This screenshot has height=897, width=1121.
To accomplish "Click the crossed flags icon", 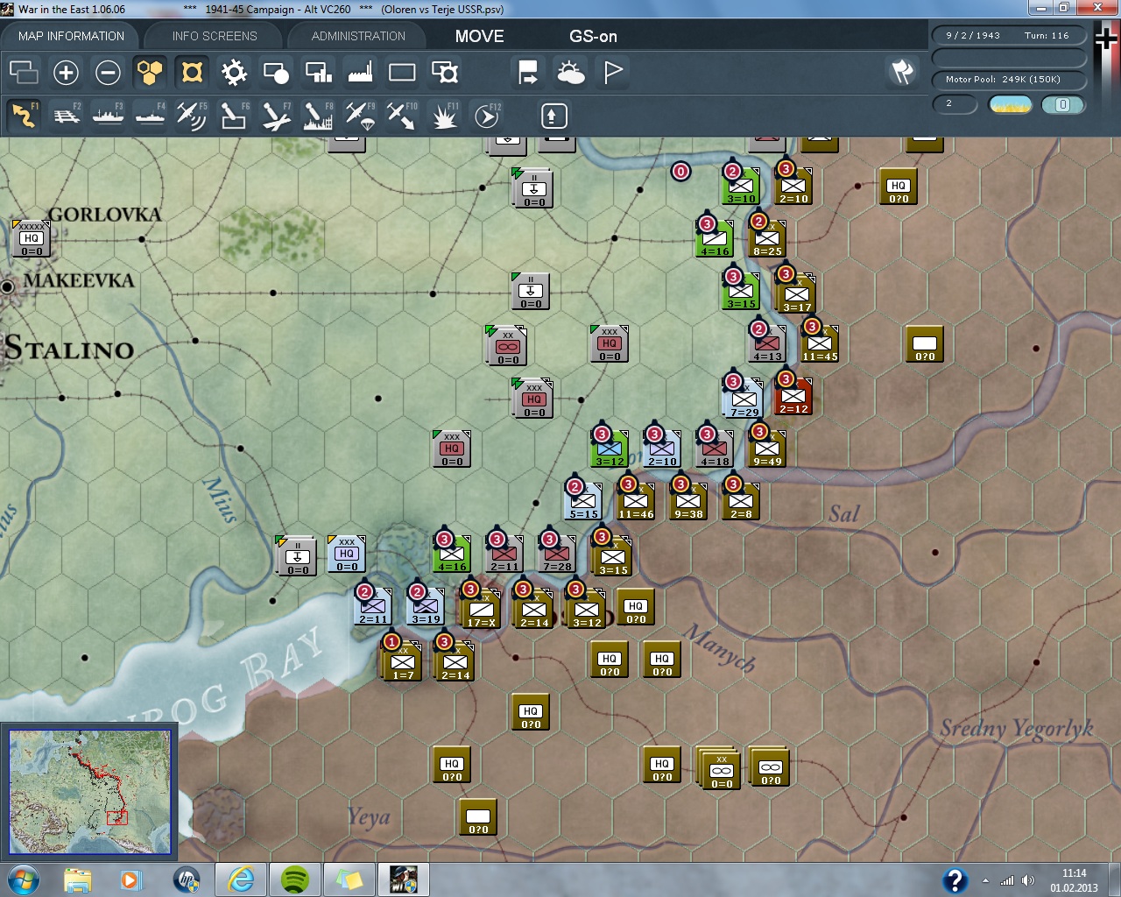I will (x=902, y=72).
